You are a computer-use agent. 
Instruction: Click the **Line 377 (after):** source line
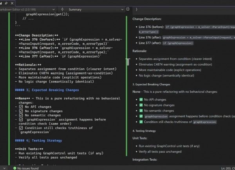58,56
